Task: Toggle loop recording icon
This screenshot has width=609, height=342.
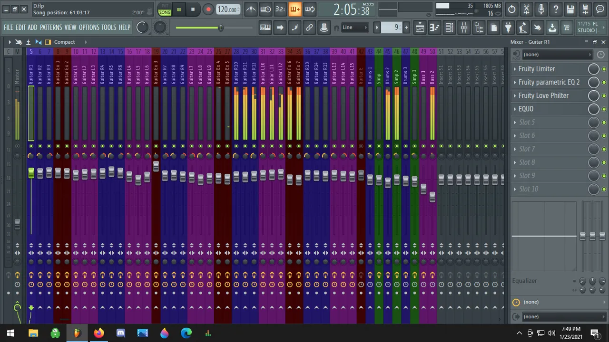Action: pyautogui.click(x=310, y=9)
